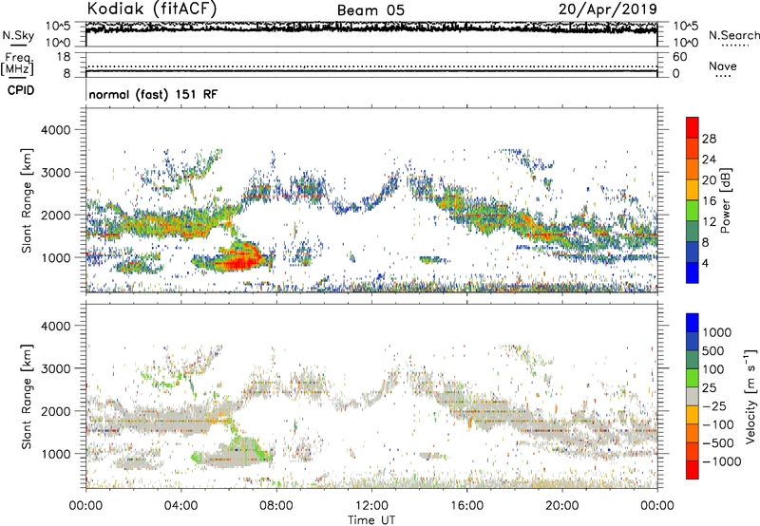Select the 'Freq. [MHz]' axis label

[18, 64]
